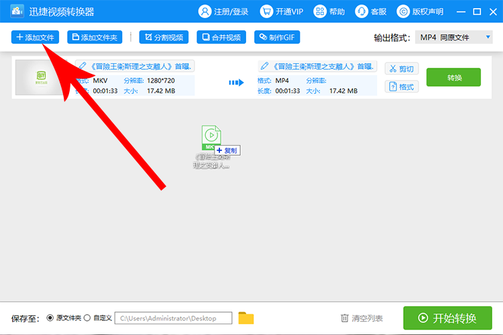Image resolution: width=503 pixels, height=335 pixels.
Task: Click the source format MKV value
Action: pos(100,81)
